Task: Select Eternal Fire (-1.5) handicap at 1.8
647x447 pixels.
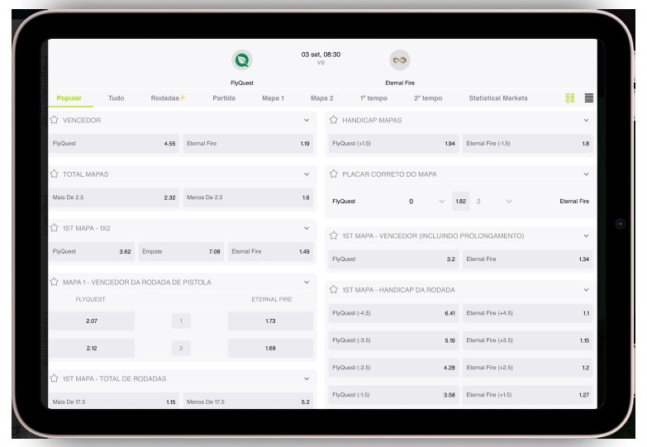Action: click(528, 144)
